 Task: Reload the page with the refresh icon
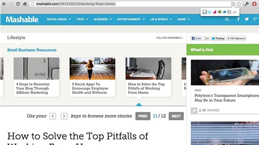[18, 4]
